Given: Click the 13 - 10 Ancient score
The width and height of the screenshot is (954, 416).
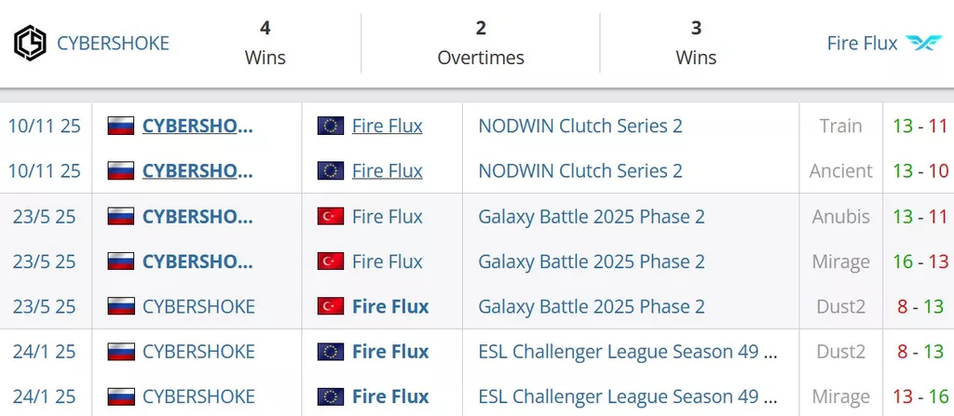Looking at the screenshot, I should pos(920,171).
